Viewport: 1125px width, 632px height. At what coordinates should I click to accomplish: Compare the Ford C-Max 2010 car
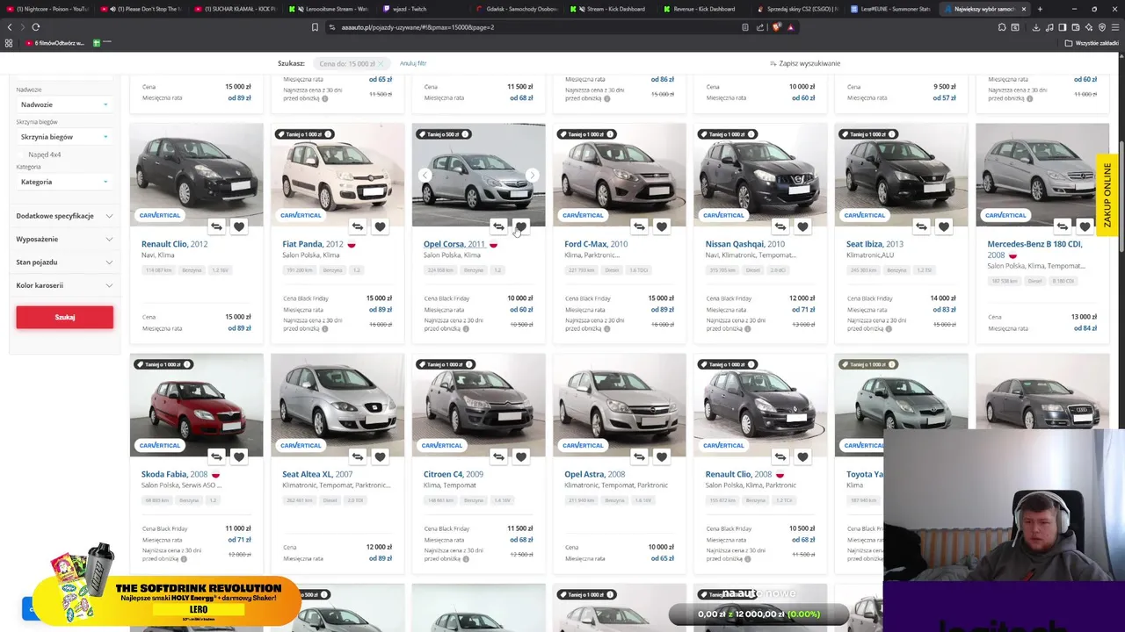(639, 226)
